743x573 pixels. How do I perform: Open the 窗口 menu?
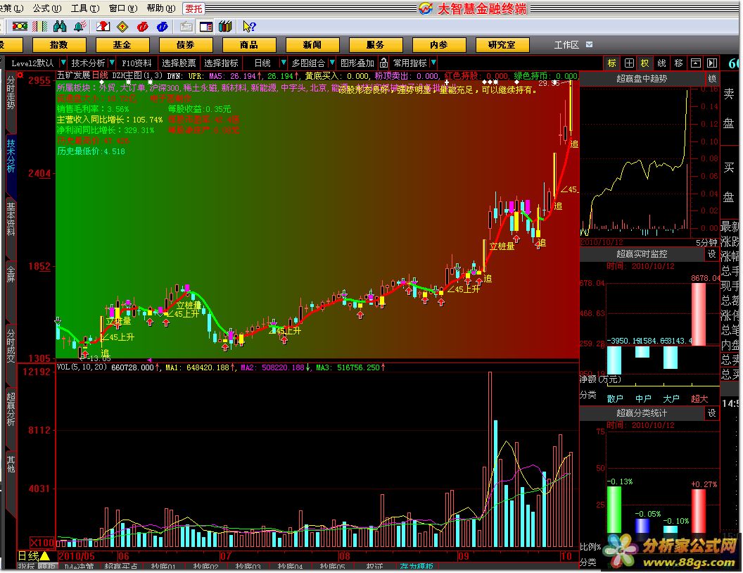pyautogui.click(x=122, y=8)
